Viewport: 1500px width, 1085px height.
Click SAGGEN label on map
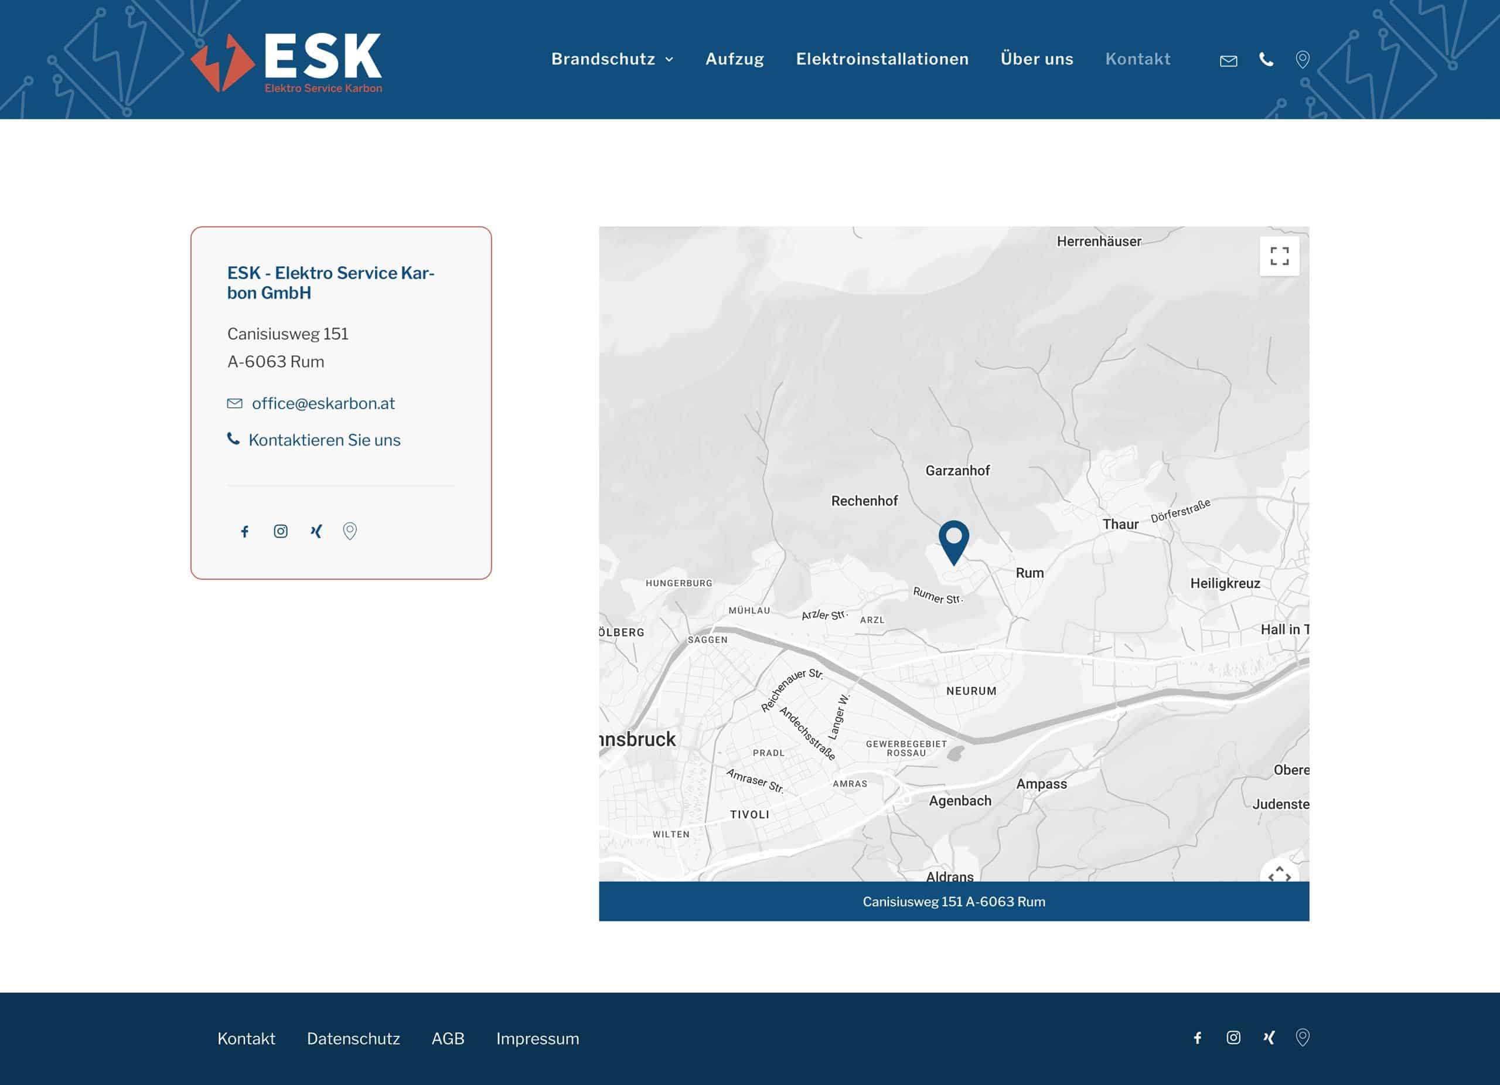pos(707,640)
